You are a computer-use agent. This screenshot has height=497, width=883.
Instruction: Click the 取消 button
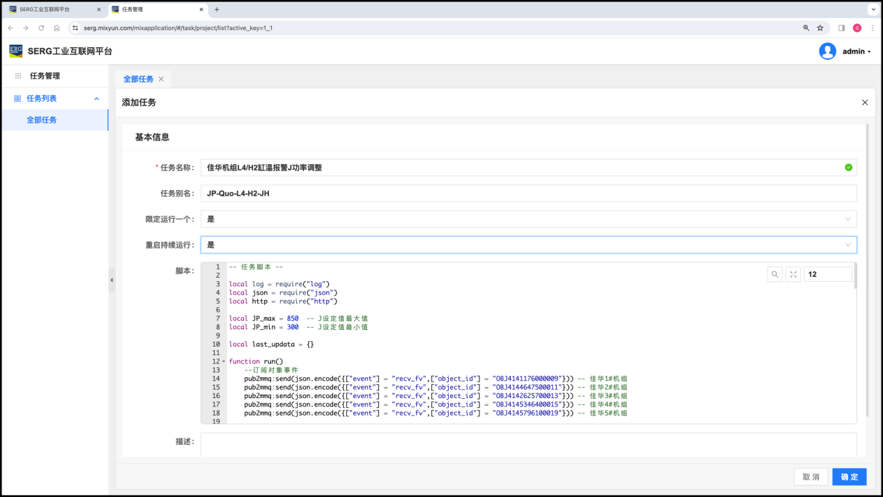[x=811, y=477]
